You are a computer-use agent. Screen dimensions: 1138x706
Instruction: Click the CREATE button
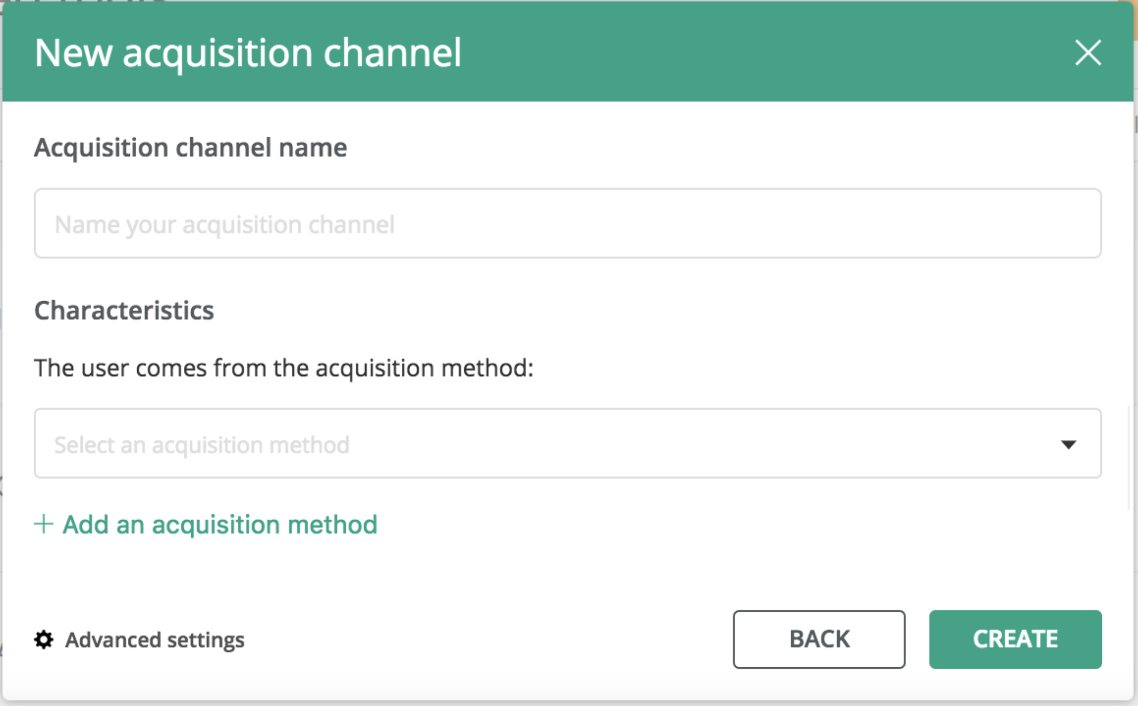pos(1015,639)
